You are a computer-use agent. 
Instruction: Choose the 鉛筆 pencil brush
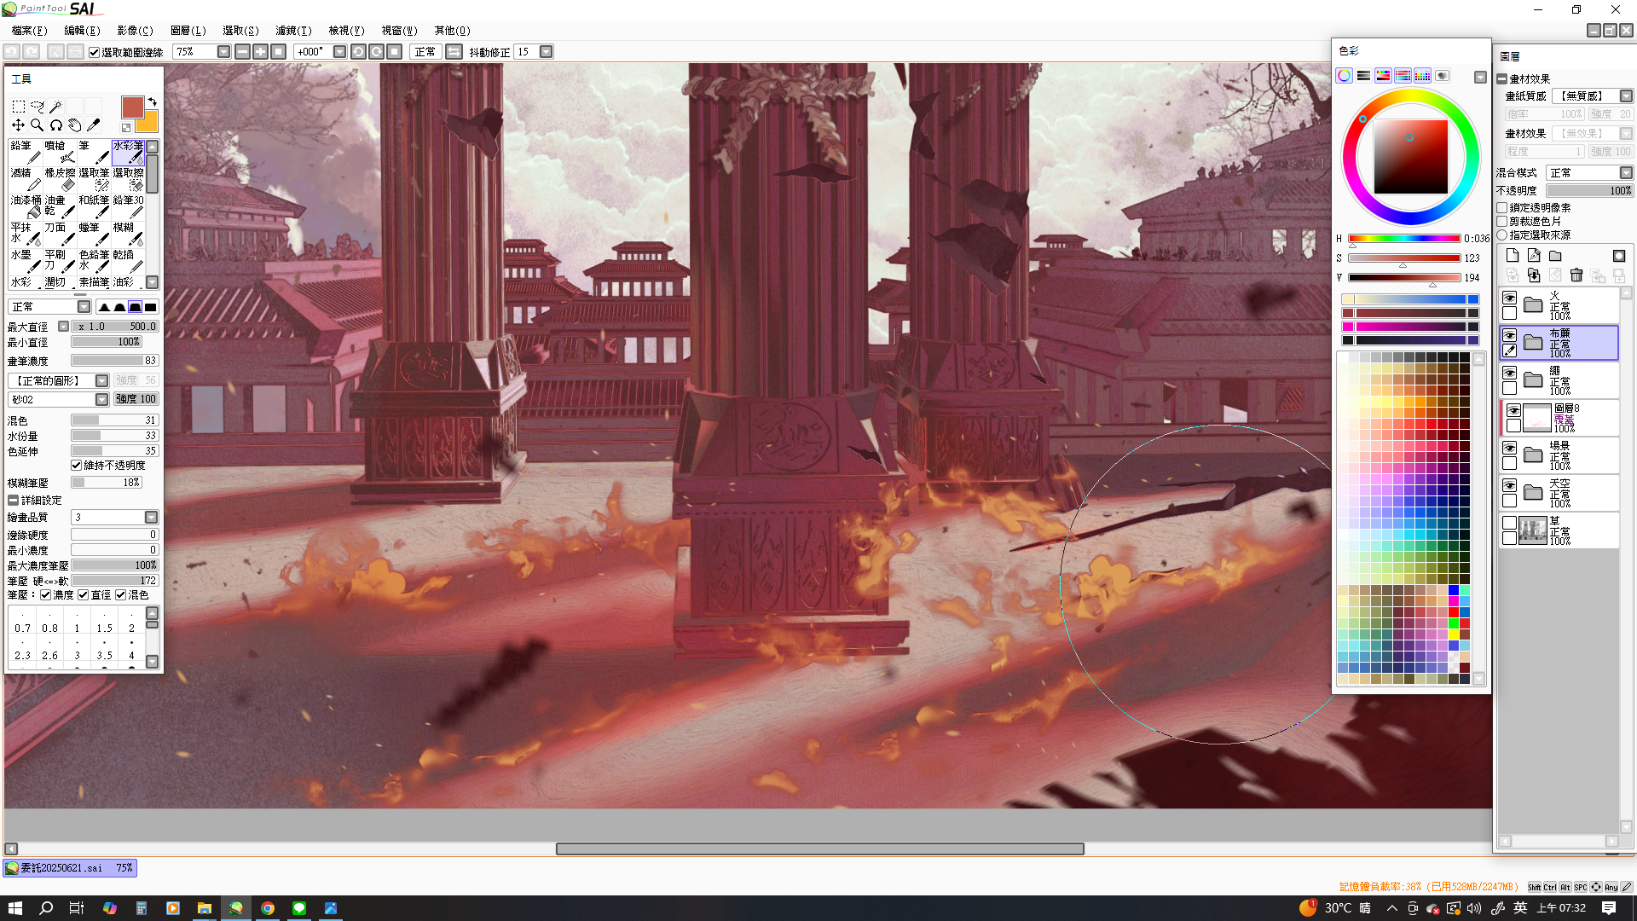click(x=26, y=152)
